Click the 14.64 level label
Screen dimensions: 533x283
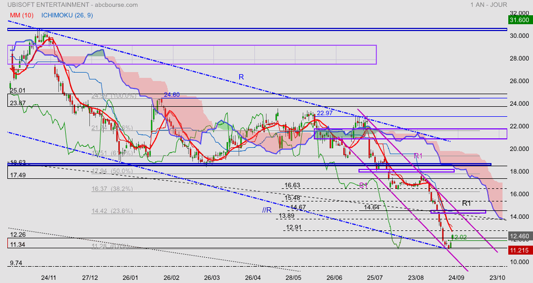(x=372, y=207)
